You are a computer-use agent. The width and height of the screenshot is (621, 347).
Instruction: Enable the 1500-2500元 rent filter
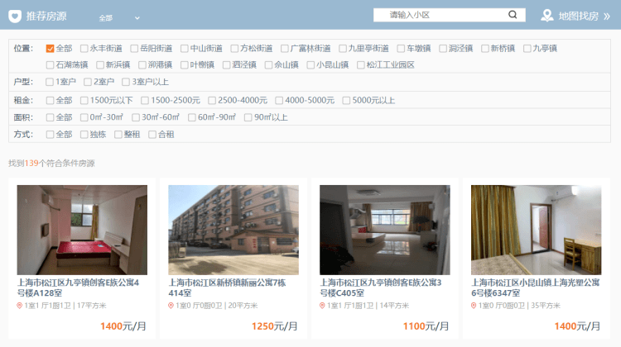[x=145, y=100]
